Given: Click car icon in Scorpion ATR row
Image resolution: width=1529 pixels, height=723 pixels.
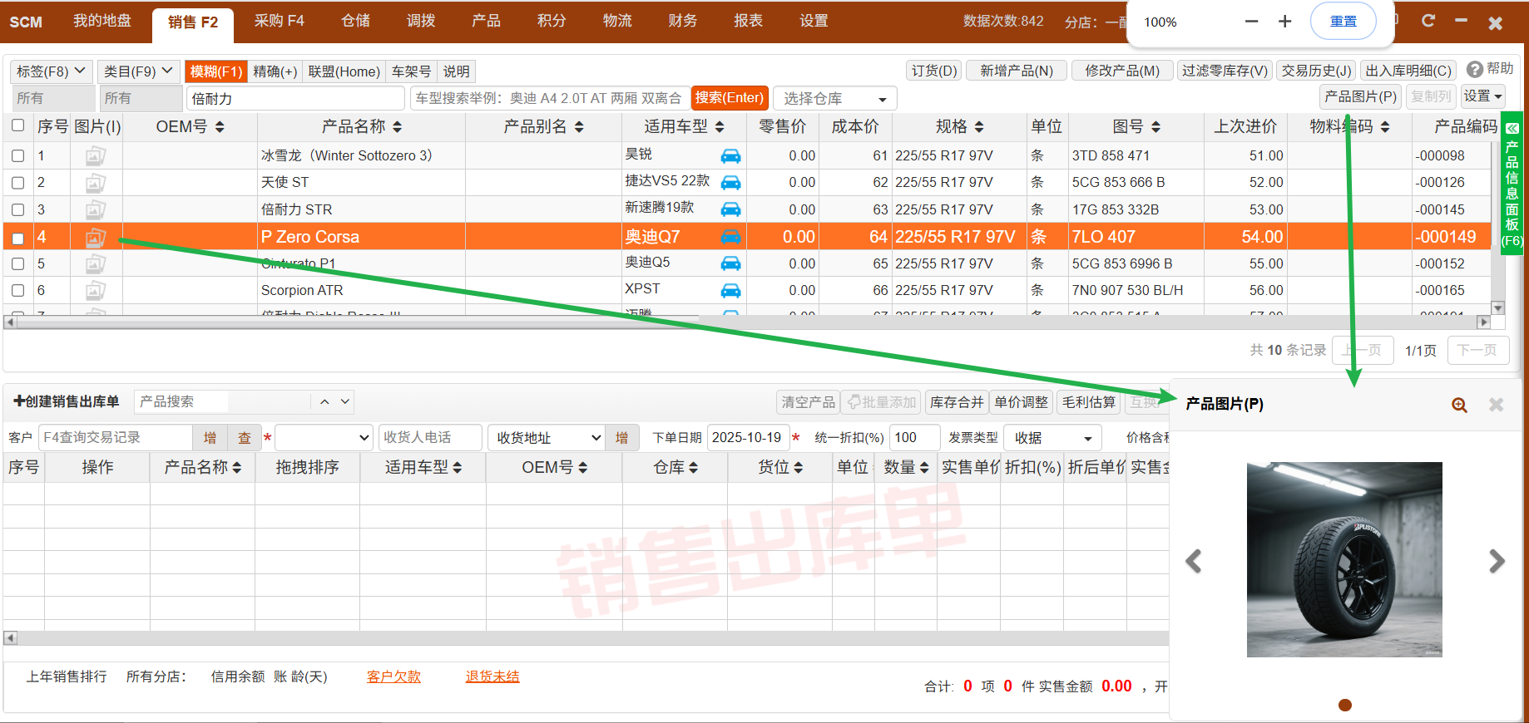Looking at the screenshot, I should coord(730,290).
